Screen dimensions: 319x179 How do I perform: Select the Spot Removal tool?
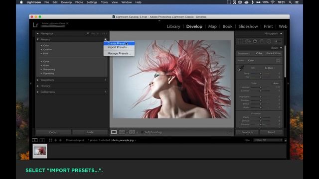click(x=248, y=41)
